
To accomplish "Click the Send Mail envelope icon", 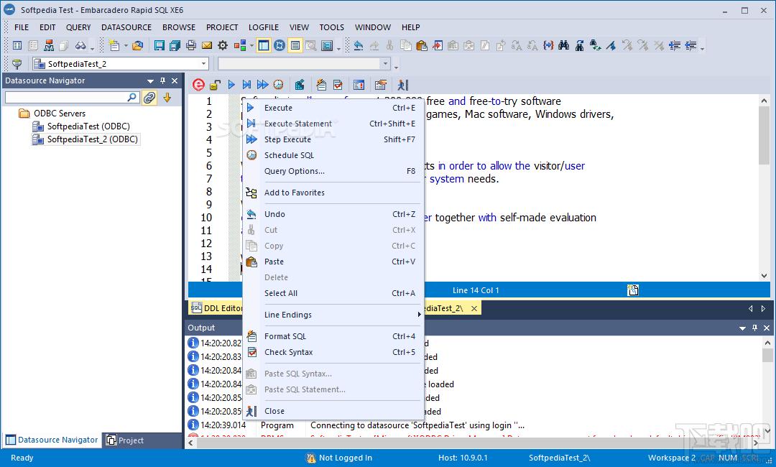I will coord(207,45).
